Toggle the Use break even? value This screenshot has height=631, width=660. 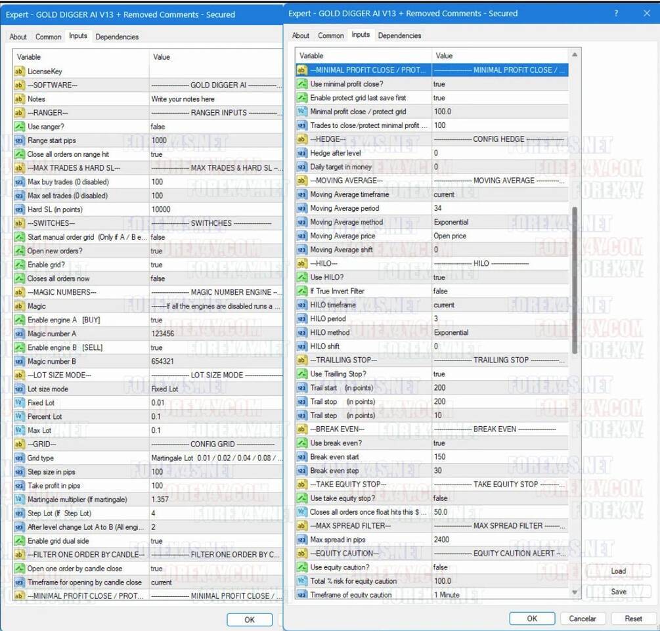(500, 443)
